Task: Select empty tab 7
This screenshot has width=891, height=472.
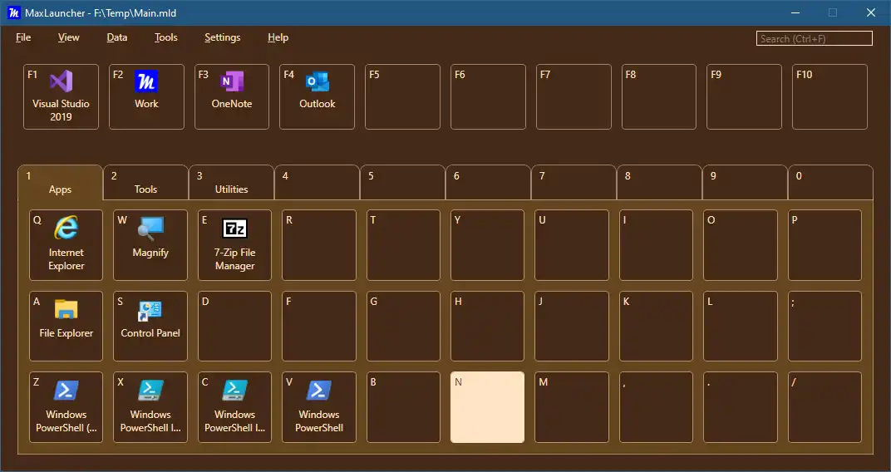Action: [x=574, y=182]
